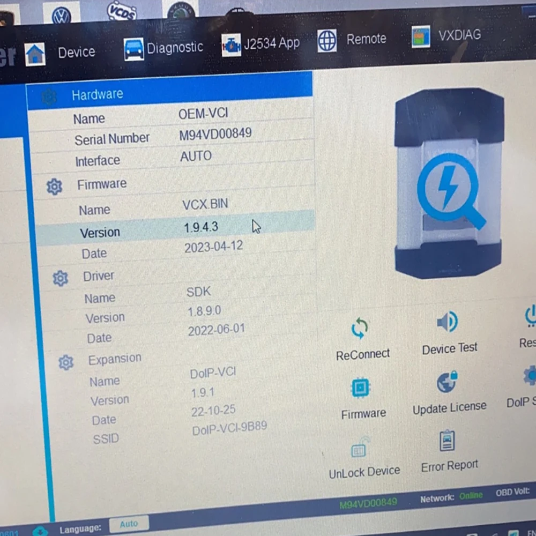Click the DoIP gear icon
The width and height of the screenshot is (536, 536).
point(530,375)
